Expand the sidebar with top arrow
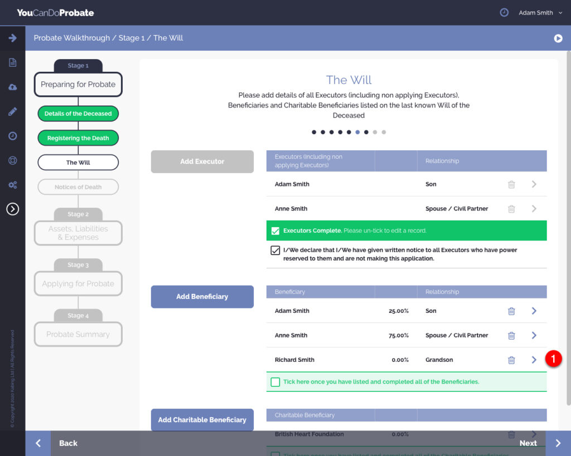This screenshot has width=571, height=456. pyautogui.click(x=12, y=38)
